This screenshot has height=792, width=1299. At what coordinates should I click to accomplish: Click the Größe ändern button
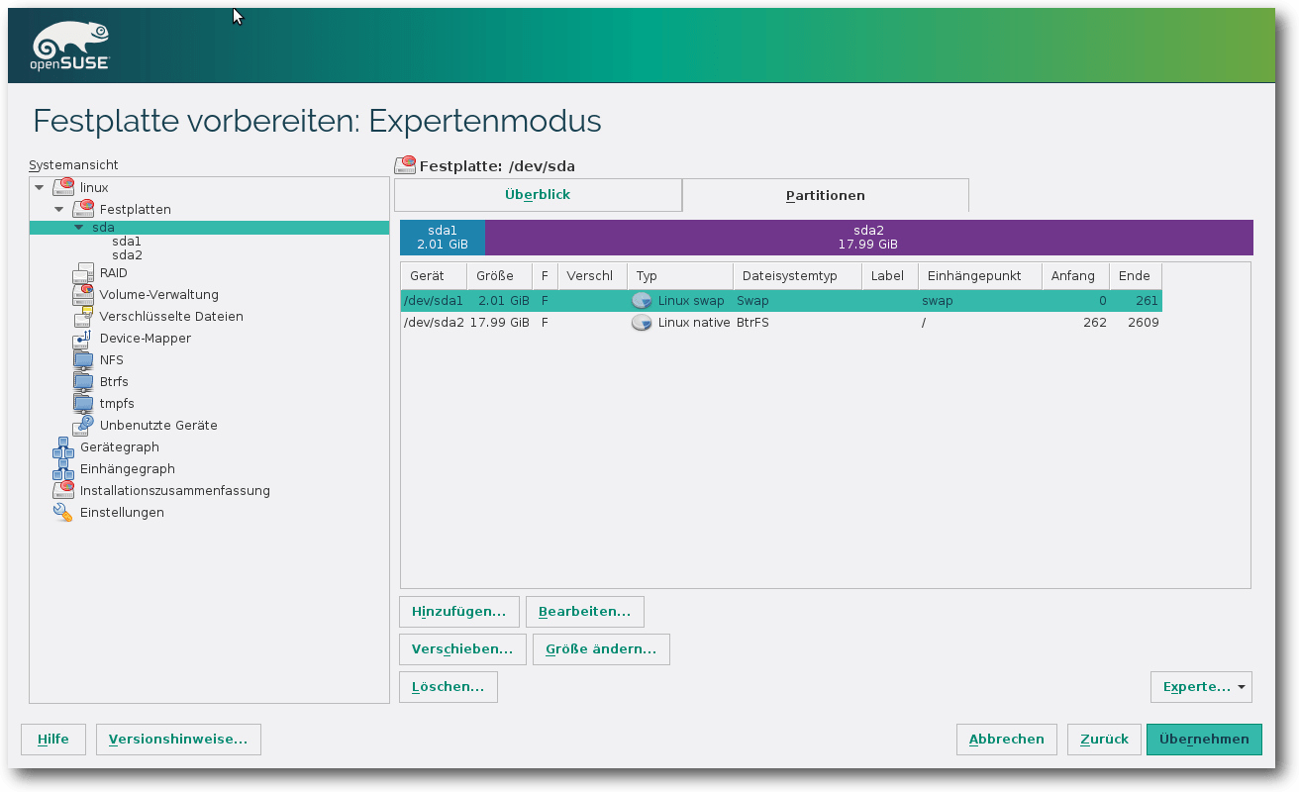(x=601, y=649)
